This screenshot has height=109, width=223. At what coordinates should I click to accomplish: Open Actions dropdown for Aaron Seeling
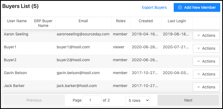tap(206, 35)
